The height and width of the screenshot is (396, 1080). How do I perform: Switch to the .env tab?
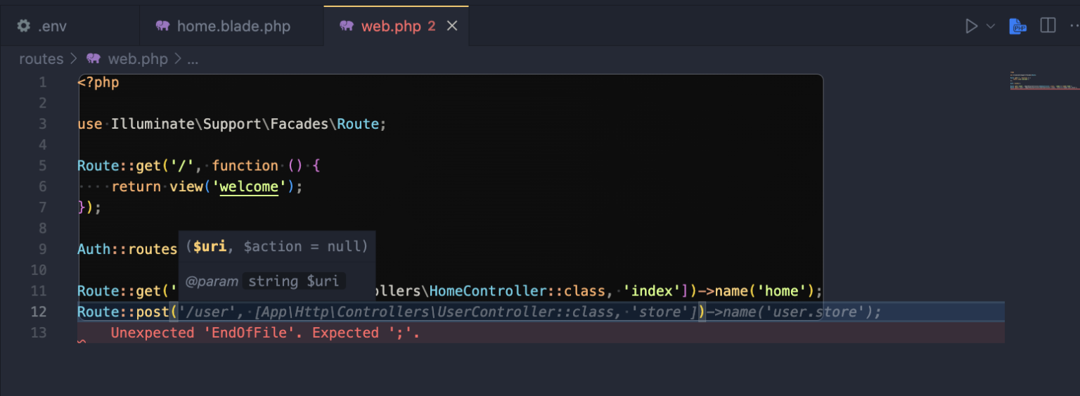70,26
